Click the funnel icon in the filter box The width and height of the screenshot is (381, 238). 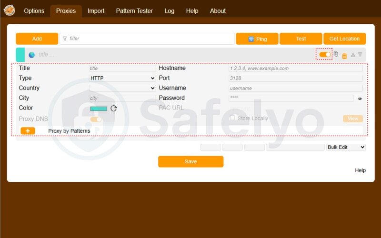point(65,39)
